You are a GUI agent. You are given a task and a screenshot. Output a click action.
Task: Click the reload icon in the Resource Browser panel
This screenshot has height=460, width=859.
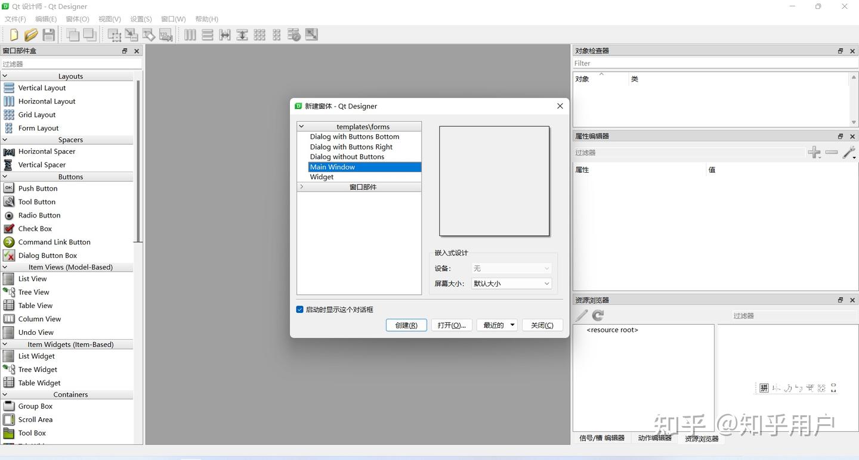coord(597,315)
